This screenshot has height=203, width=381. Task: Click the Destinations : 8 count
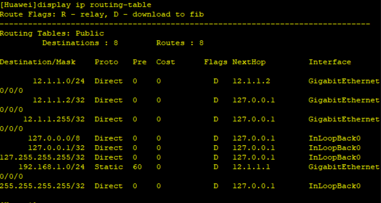(x=80, y=43)
